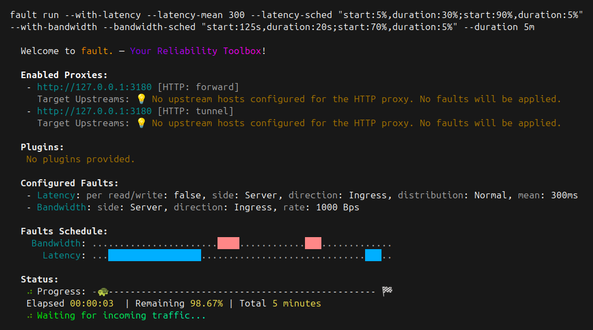Select the long blue Latency schedule block
The image size is (593, 330).
coord(155,255)
